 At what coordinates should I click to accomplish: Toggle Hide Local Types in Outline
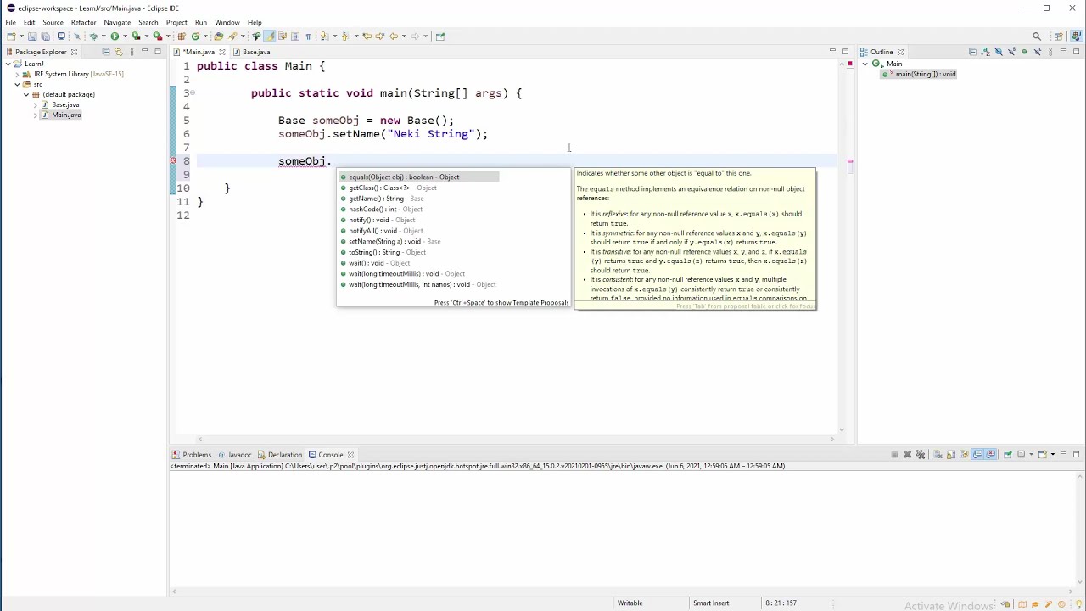point(1038,52)
